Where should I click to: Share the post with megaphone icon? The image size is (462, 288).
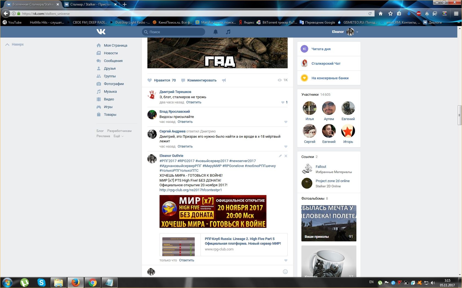224,80
